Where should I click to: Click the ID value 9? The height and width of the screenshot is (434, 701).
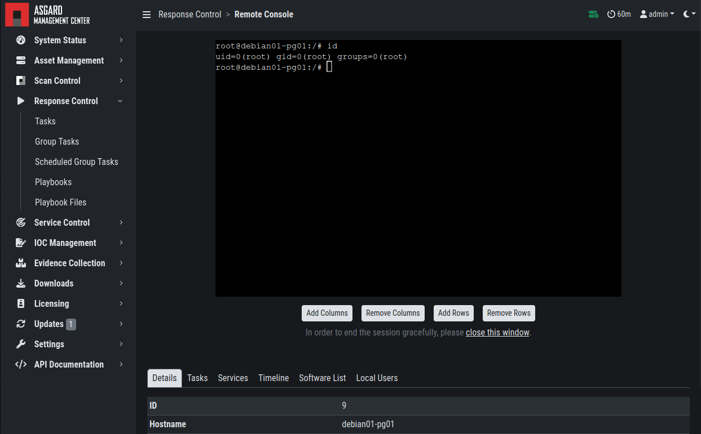click(344, 405)
